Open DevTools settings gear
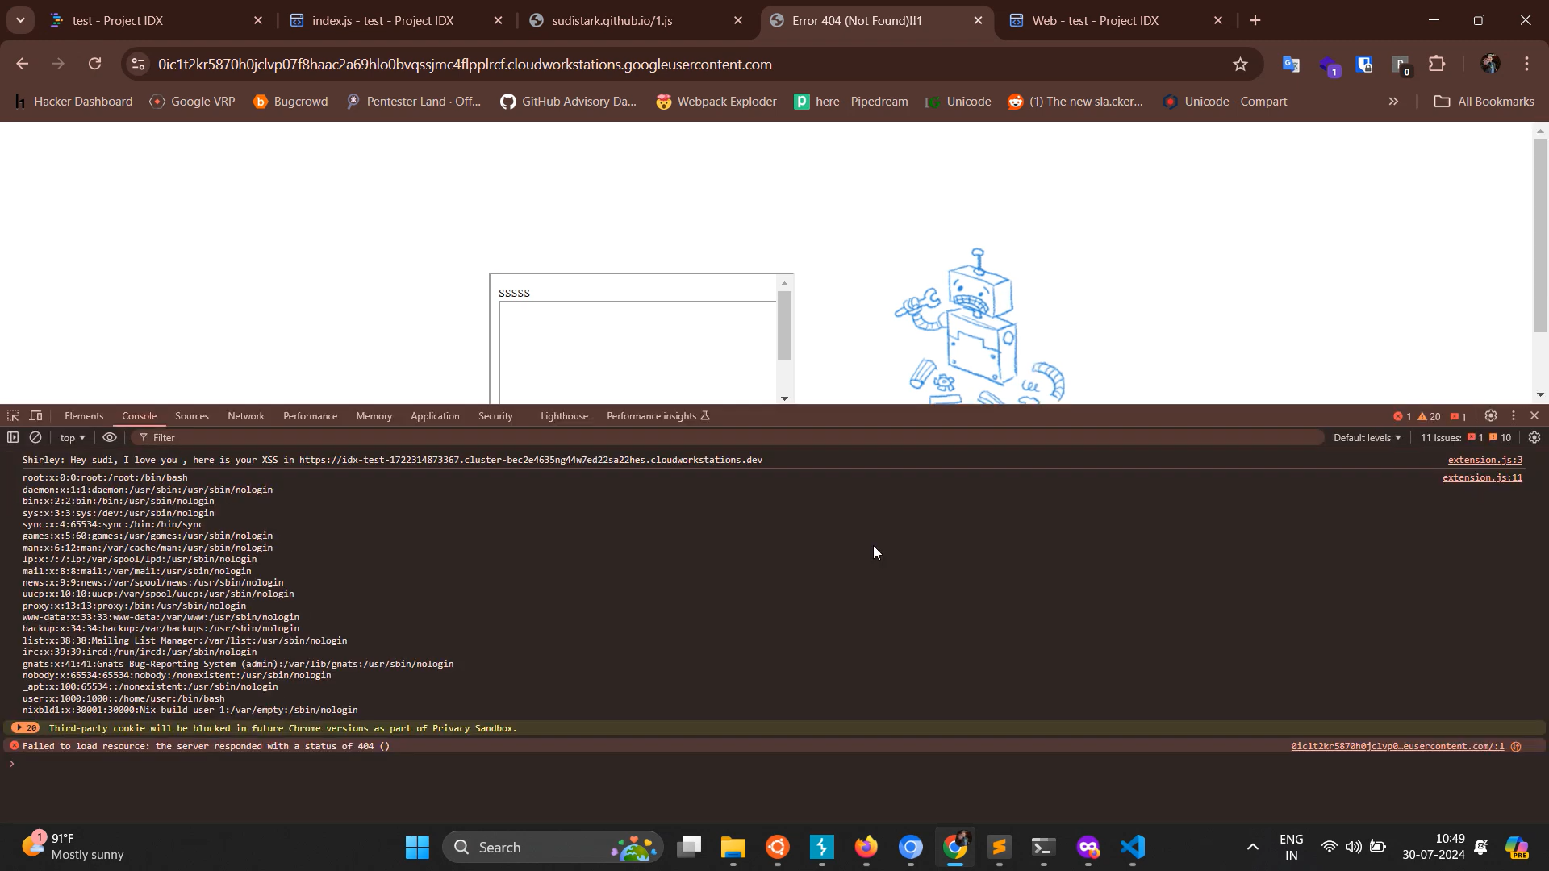 pyautogui.click(x=1492, y=415)
